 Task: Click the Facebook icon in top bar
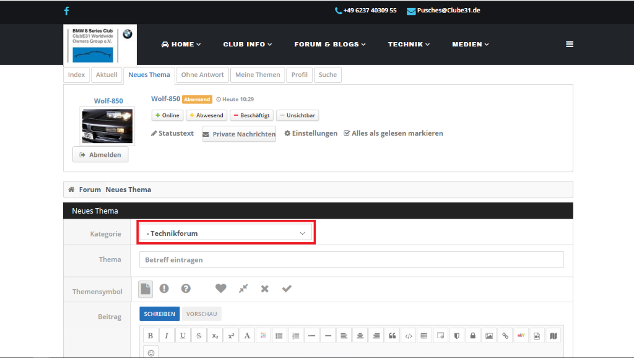tap(66, 11)
